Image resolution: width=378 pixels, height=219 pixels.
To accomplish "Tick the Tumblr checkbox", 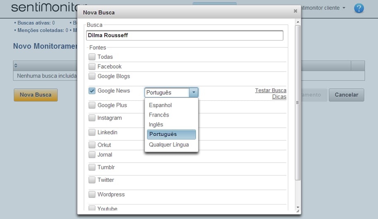I will click(x=92, y=167).
